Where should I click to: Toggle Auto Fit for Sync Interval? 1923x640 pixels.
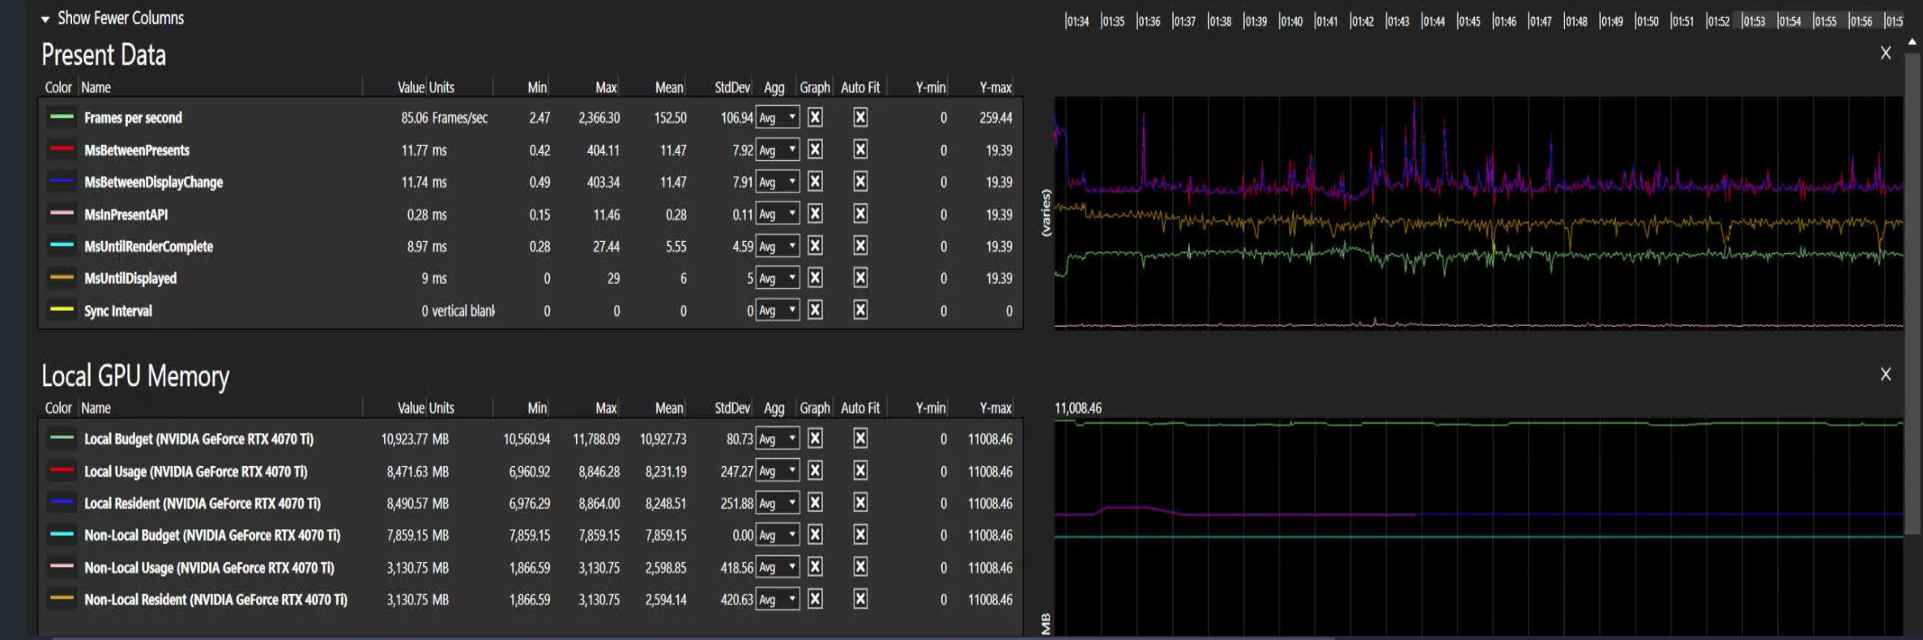[860, 310]
